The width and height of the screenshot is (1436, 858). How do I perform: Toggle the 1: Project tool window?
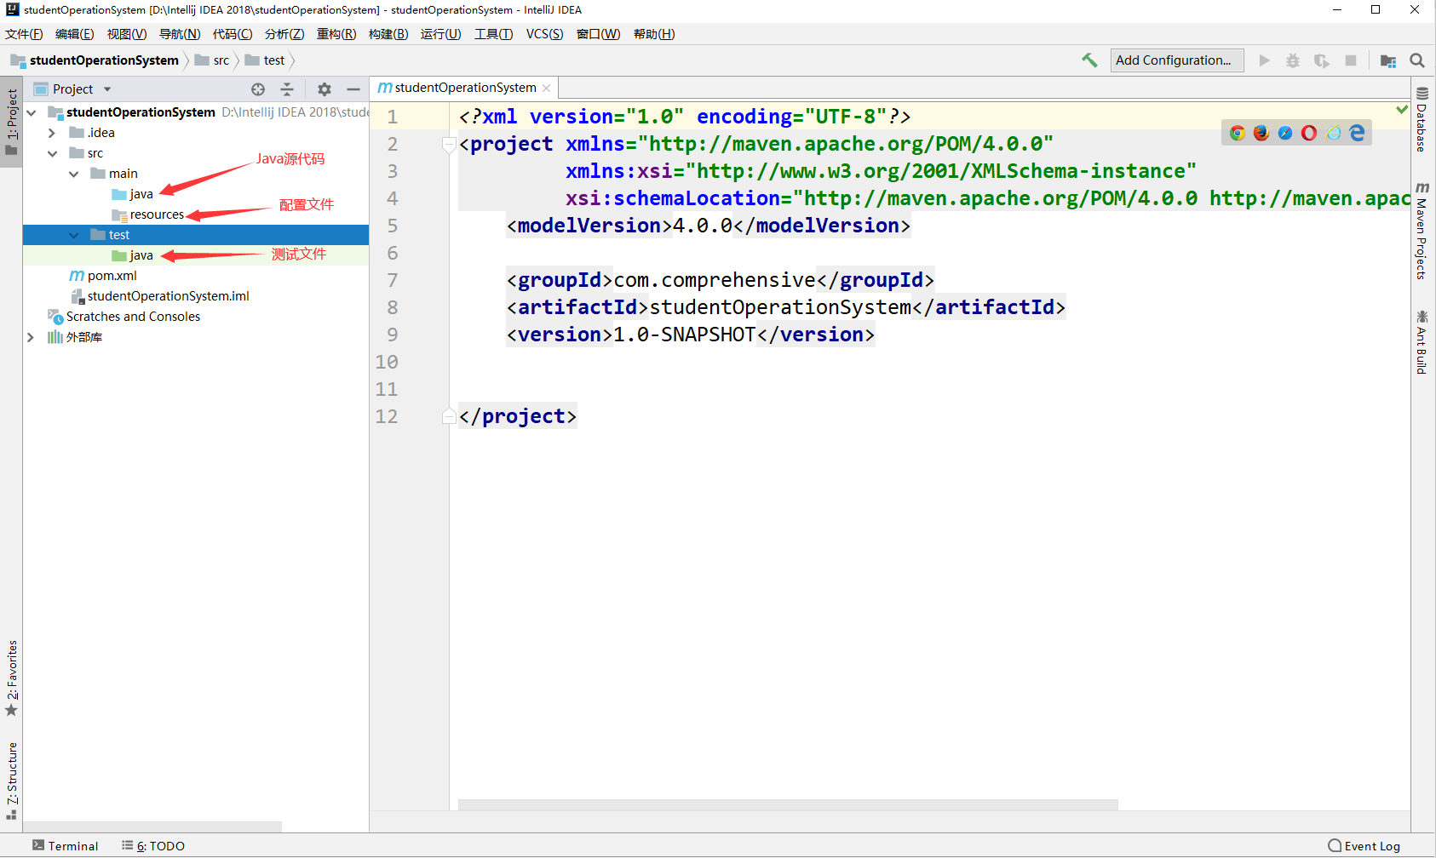tap(12, 123)
